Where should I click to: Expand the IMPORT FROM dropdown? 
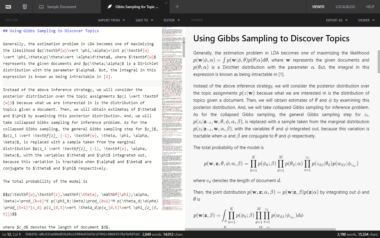[111, 20]
